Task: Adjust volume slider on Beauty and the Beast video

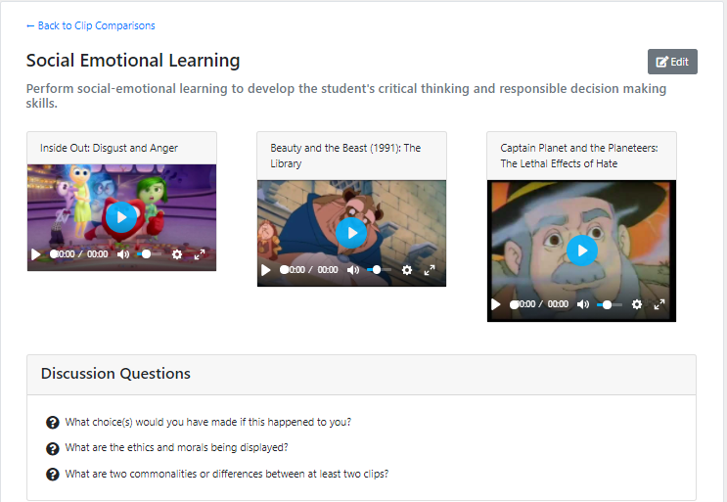Action: [x=379, y=270]
